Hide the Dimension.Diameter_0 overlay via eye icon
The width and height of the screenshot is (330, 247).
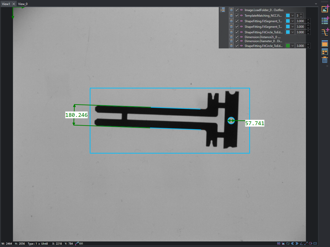(241, 41)
